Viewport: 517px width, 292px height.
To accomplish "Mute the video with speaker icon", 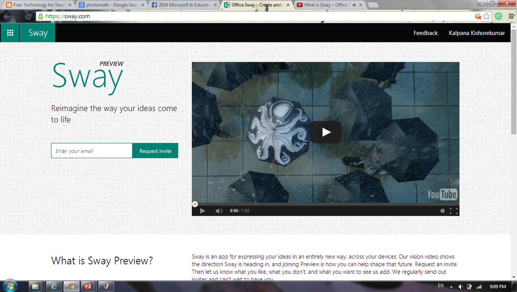I will (219, 211).
